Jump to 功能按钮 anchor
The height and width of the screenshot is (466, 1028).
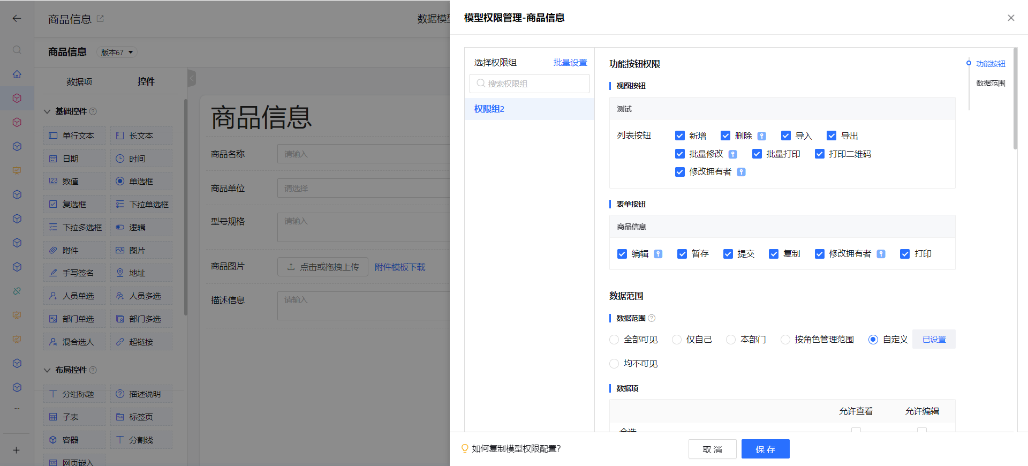tap(991, 64)
